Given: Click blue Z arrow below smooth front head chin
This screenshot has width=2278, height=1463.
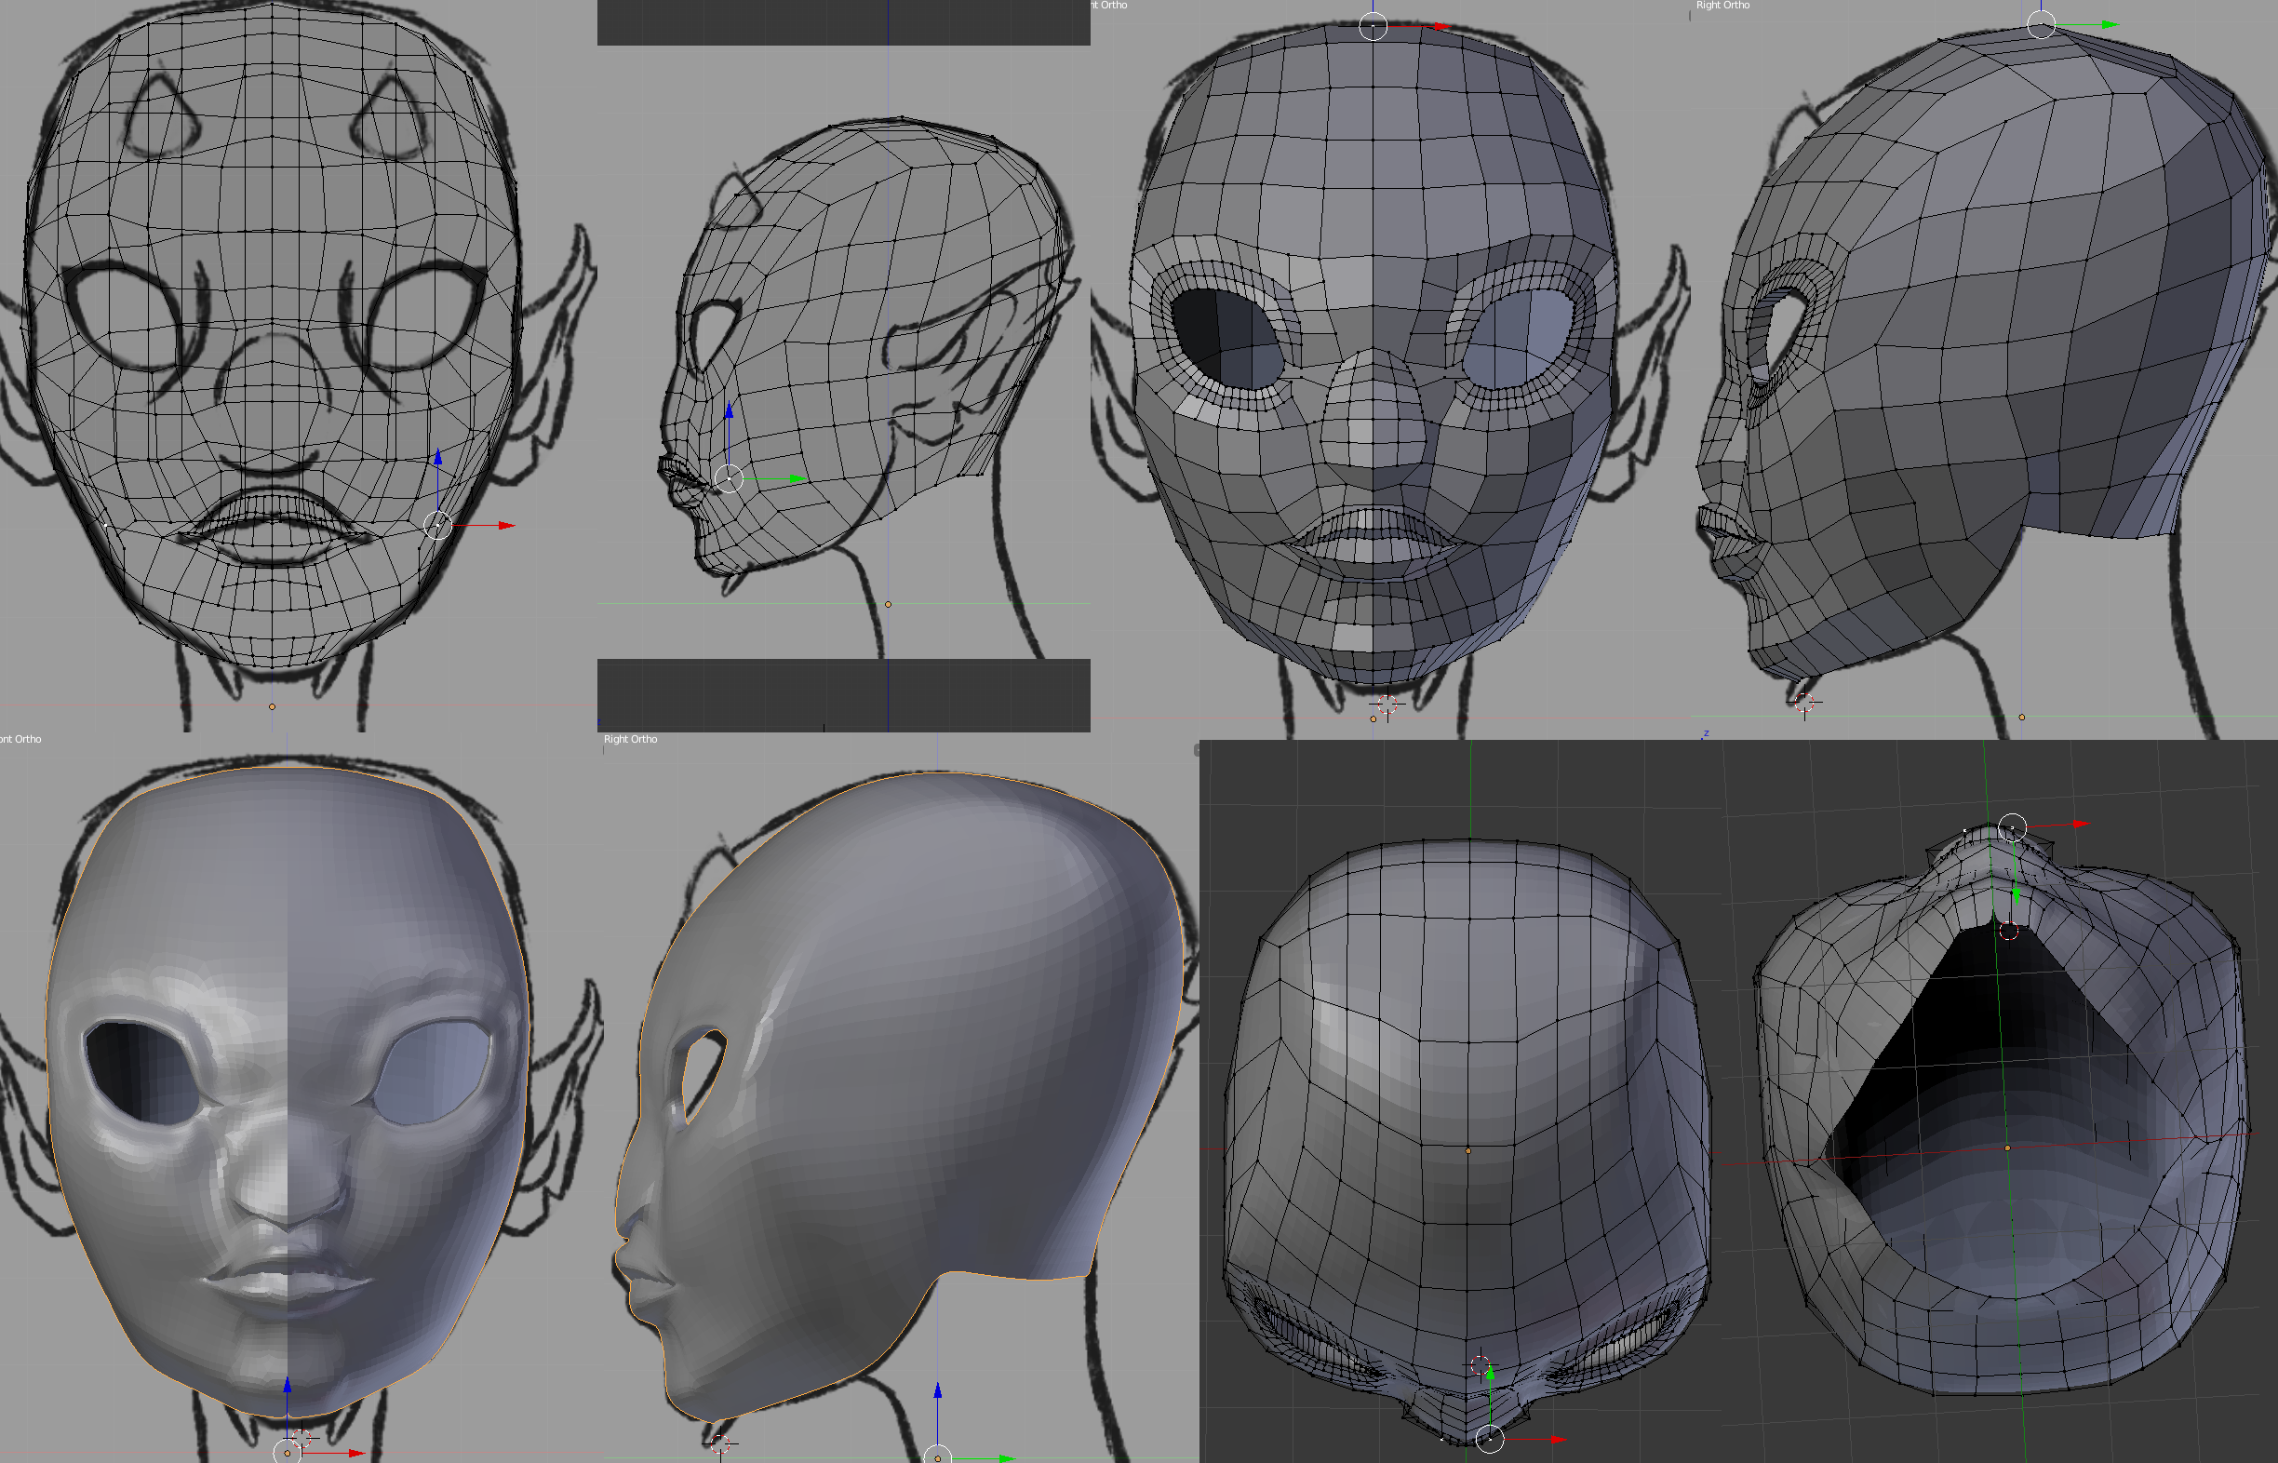Looking at the screenshot, I should pos(287,1387).
